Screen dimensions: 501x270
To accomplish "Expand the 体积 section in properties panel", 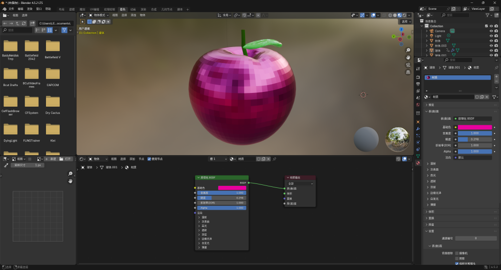I will [431, 212].
